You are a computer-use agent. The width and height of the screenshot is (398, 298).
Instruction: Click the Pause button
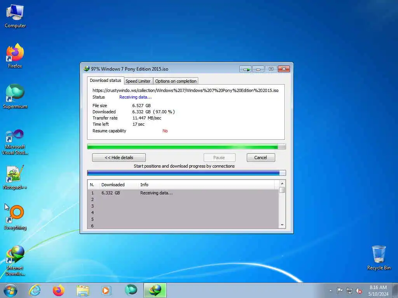(x=219, y=158)
